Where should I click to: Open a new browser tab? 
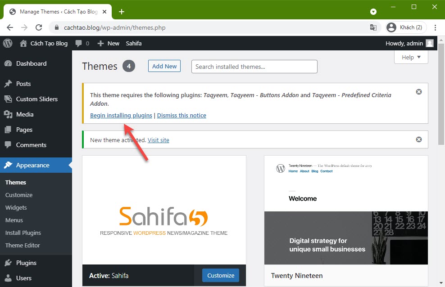pyautogui.click(x=122, y=12)
